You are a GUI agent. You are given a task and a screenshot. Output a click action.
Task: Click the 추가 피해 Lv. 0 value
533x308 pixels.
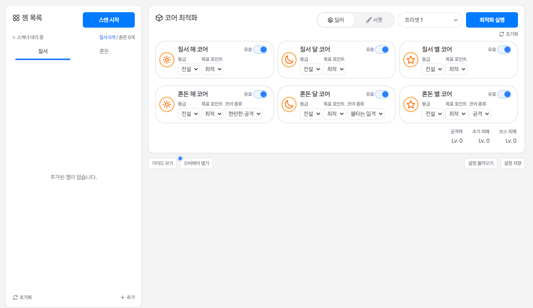pyautogui.click(x=484, y=141)
